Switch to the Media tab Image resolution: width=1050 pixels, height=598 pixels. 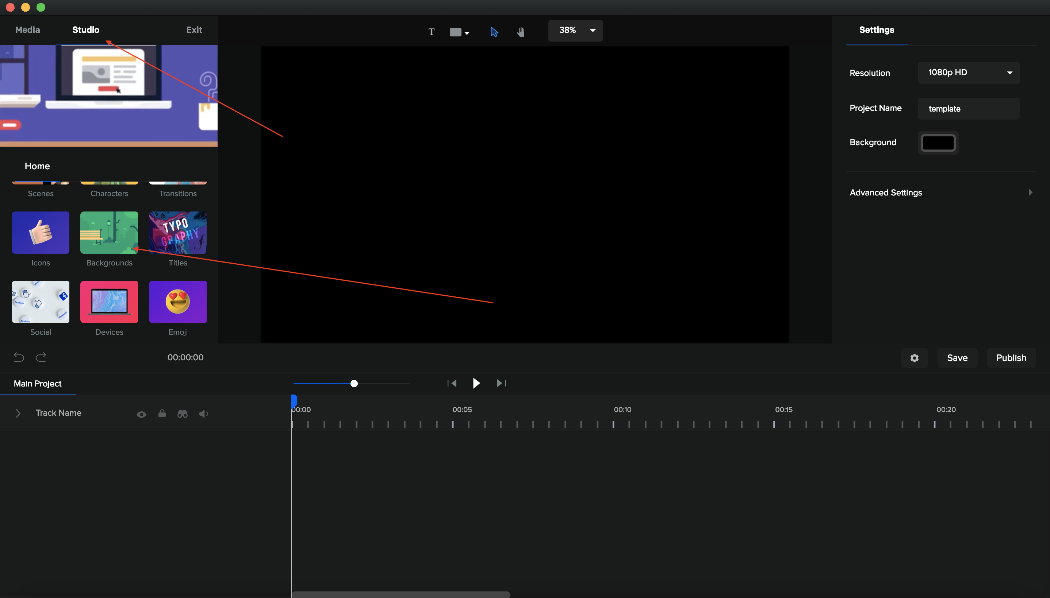tap(27, 30)
